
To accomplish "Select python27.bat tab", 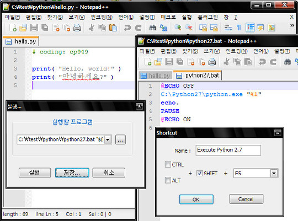I will pyautogui.click(x=198, y=76).
